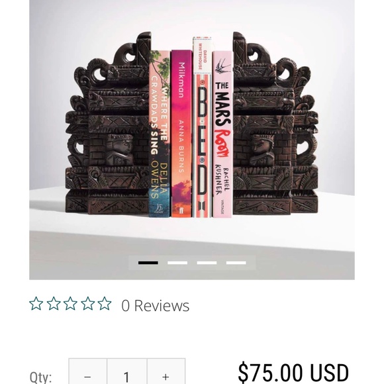Show the first carousel image indicator
Image resolution: width=384 pixels, height=384 pixels.
[148, 263]
